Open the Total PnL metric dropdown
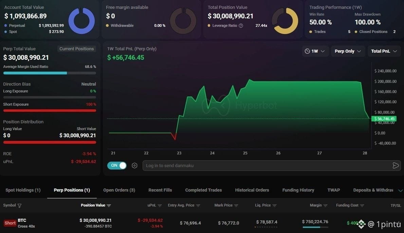This screenshot has width=404, height=233. pyautogui.click(x=384, y=51)
